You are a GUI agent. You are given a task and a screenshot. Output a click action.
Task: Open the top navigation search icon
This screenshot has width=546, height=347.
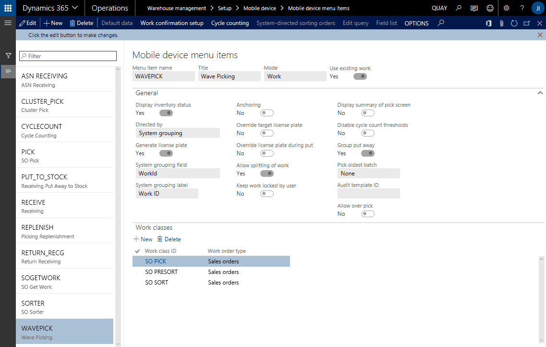(459, 8)
